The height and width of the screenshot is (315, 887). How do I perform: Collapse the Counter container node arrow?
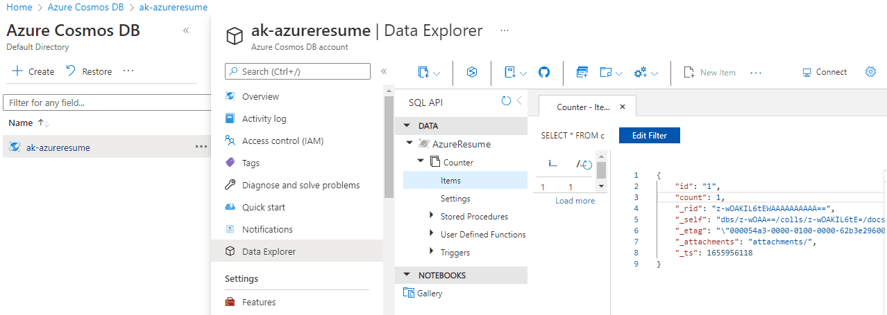[421, 162]
